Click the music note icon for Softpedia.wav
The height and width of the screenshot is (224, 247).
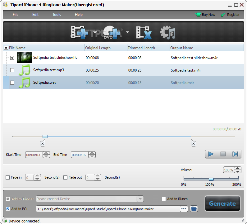pos(24,82)
